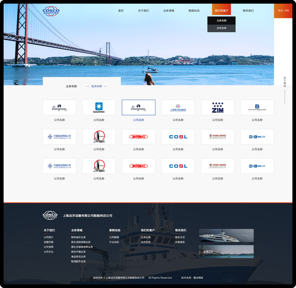The width and height of the screenshot is (296, 288).
Task: Click the COSCO Shipping logo in the header
Action: click(51, 11)
